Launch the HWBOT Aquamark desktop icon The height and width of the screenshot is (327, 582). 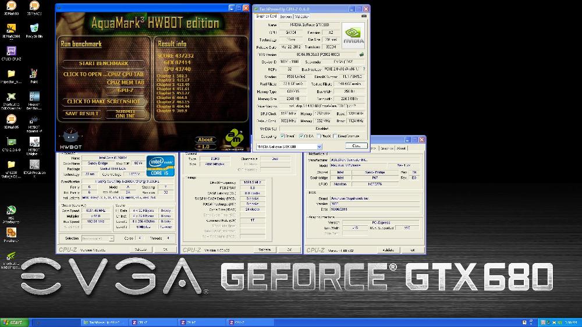pyautogui.click(x=34, y=123)
